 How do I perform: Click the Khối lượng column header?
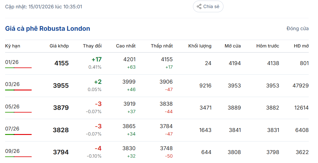pyautogui.click(x=200, y=46)
